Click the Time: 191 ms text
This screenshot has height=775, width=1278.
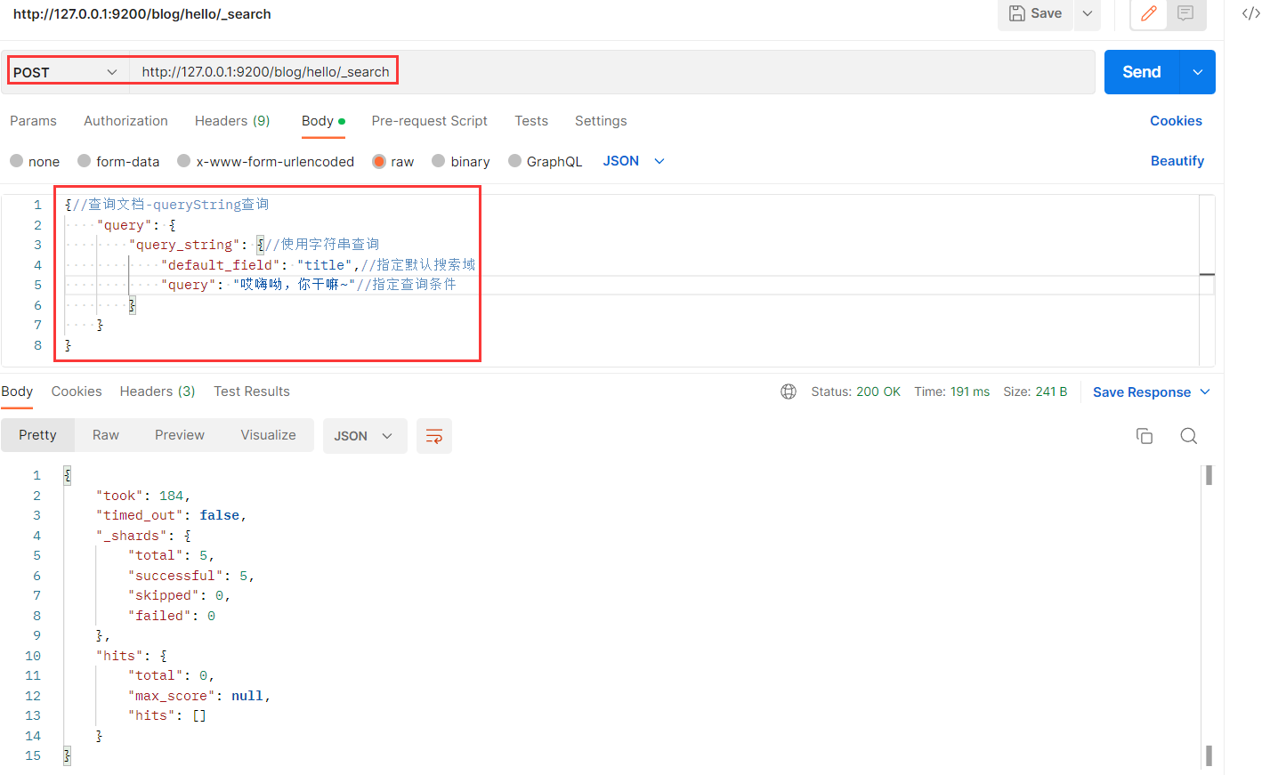[951, 392]
